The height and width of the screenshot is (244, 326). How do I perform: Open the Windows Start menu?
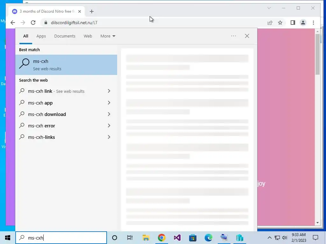[x=8, y=238]
